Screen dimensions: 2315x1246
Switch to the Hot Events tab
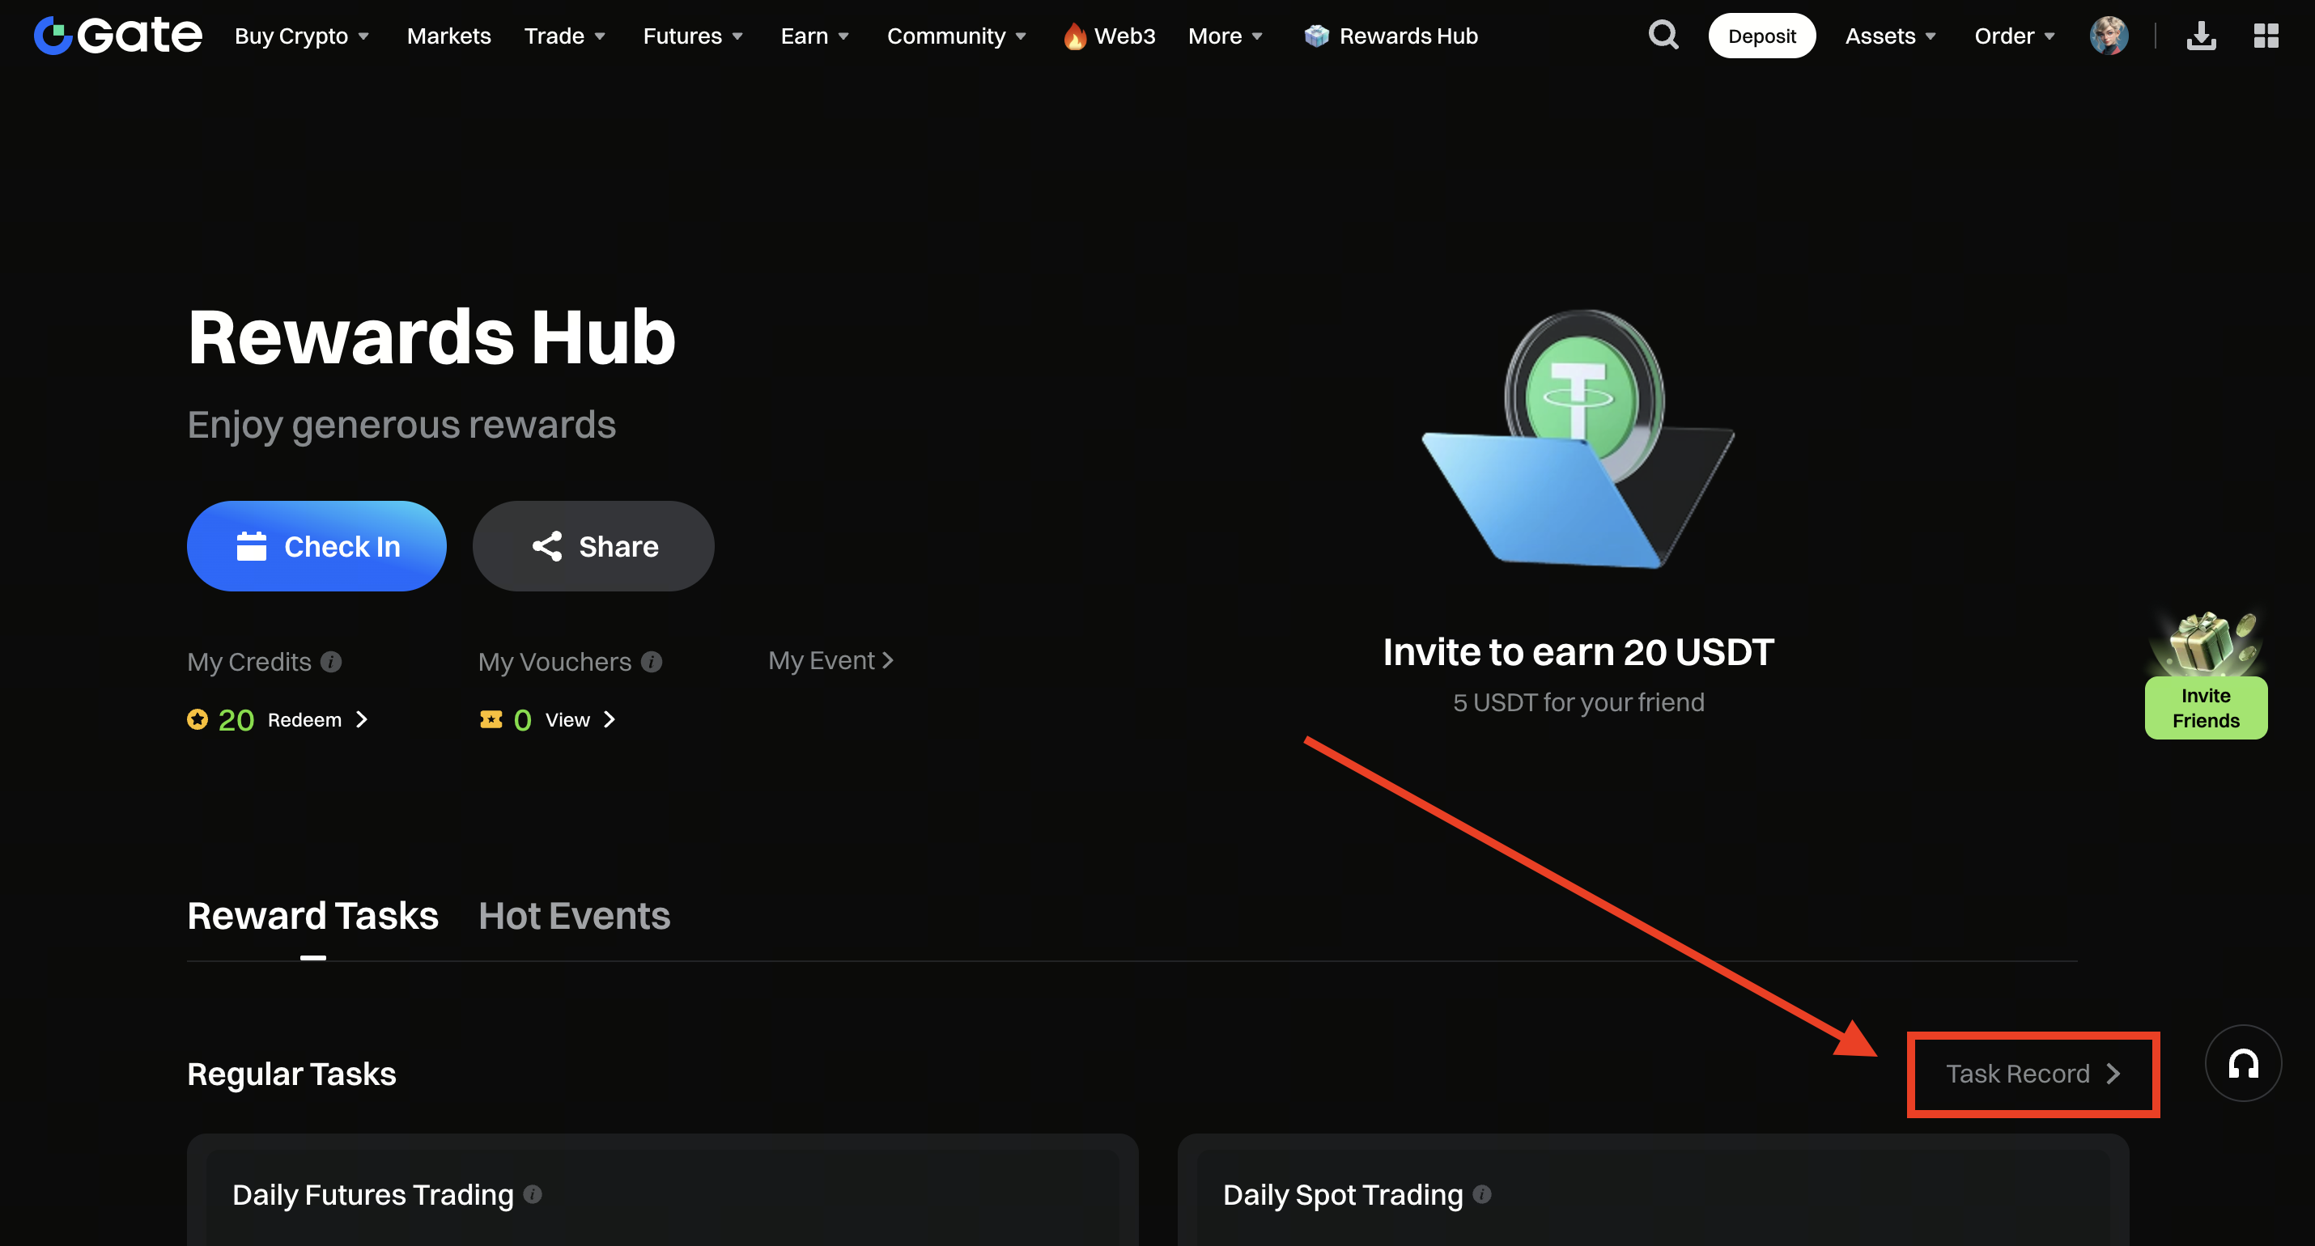pos(573,917)
